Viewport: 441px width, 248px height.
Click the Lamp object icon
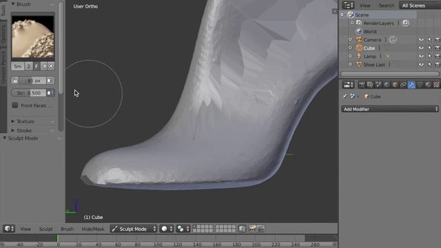[359, 56]
